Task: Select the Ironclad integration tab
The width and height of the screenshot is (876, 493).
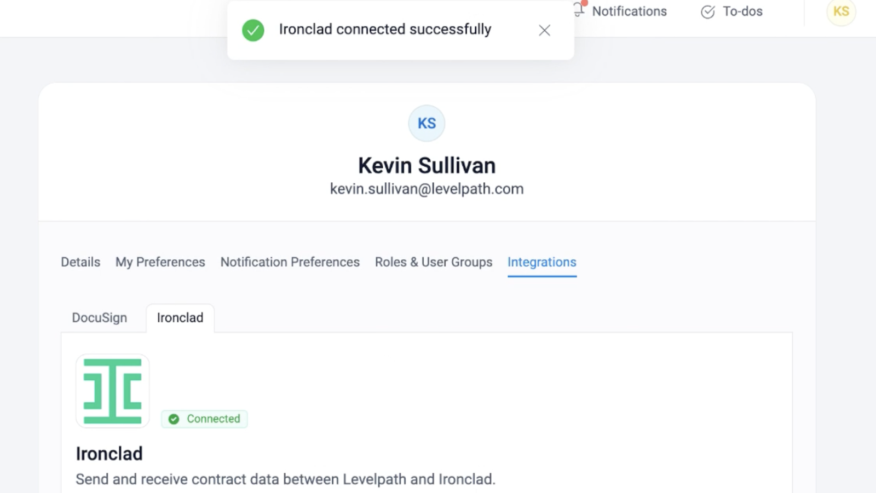Action: 180,318
